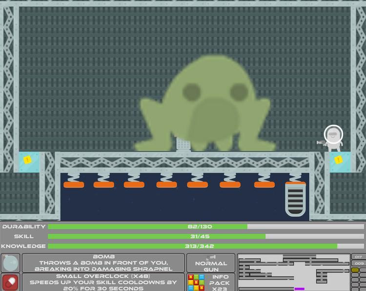Select the Normal Gun weapon panel
This screenshot has width=366, height=291.
pos(211,263)
